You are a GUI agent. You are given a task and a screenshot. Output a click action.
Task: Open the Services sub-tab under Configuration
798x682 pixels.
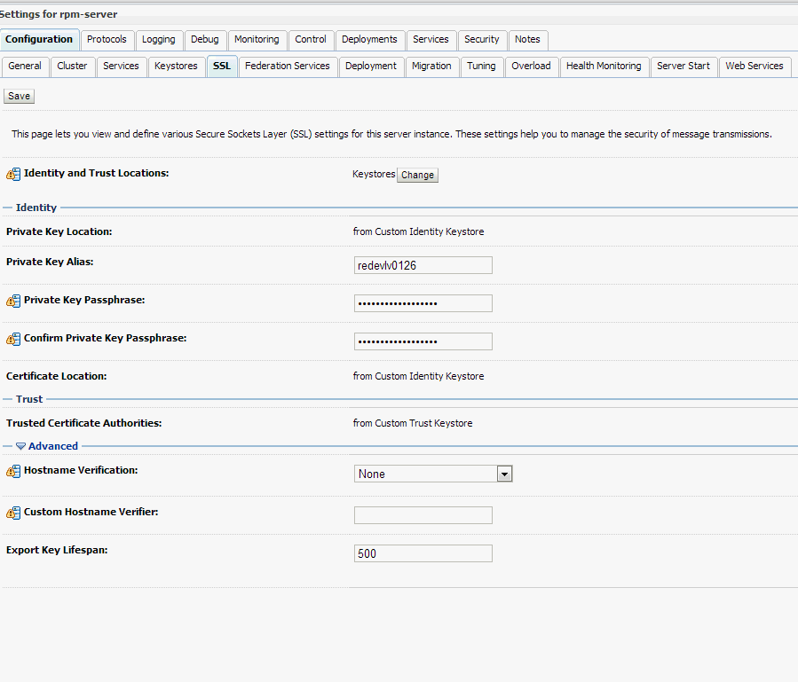121,67
